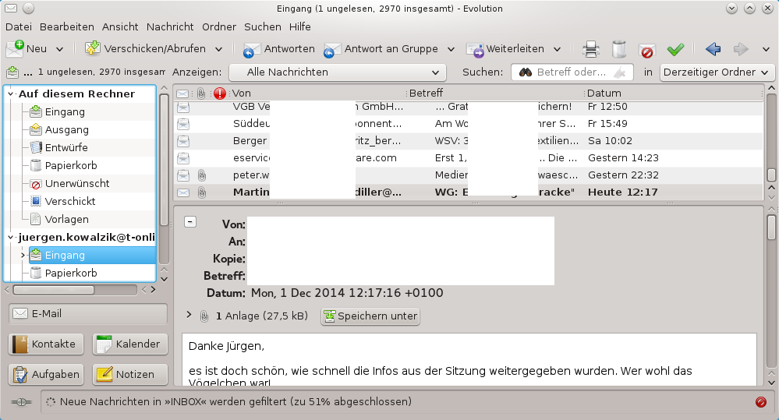This screenshot has width=779, height=420.
Task: Clear search using broom icon
Action: 619,72
